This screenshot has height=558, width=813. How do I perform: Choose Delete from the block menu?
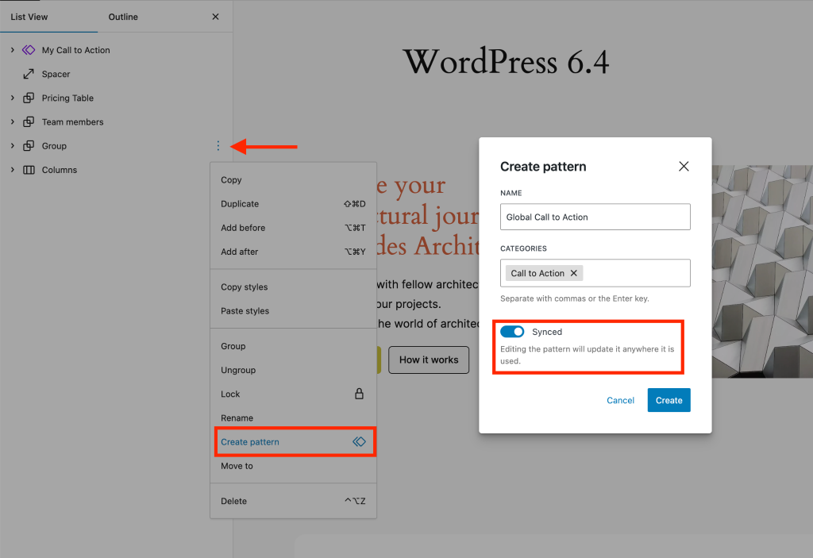pyautogui.click(x=294, y=501)
